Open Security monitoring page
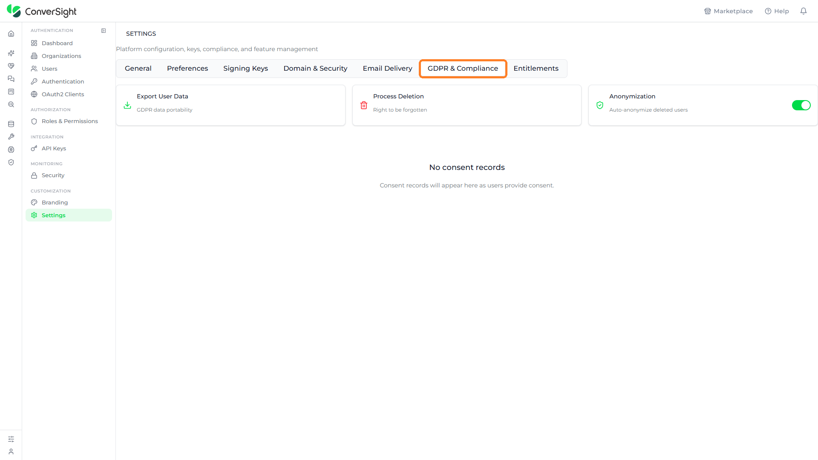The width and height of the screenshot is (818, 460). pyautogui.click(x=69, y=175)
